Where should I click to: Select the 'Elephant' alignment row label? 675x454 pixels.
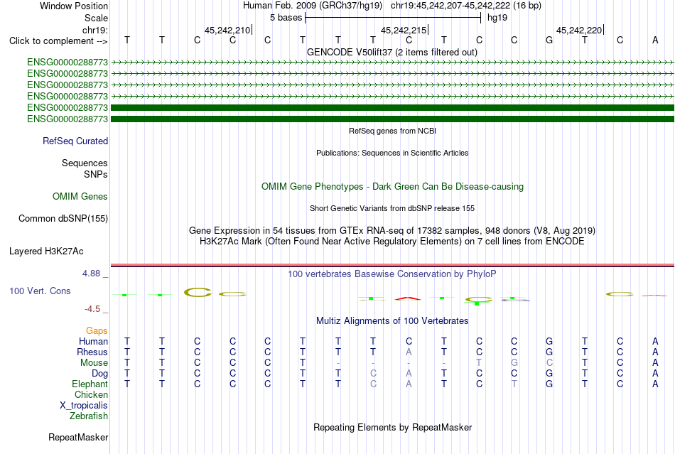[90, 384]
